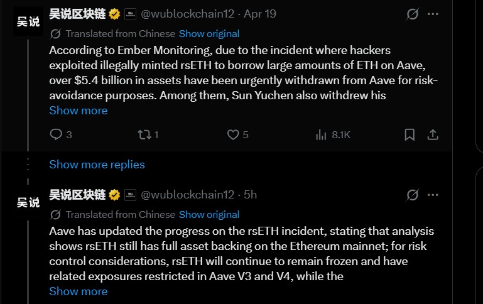Viewport: 483px width, 304px height.
Task: Like the first post with 5 likes
Action: [233, 134]
